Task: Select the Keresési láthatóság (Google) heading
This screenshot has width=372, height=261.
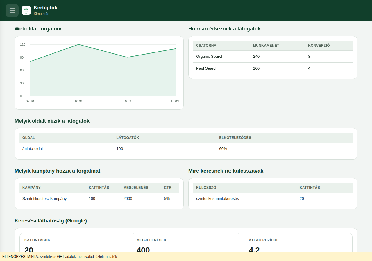Action: click(x=51, y=221)
